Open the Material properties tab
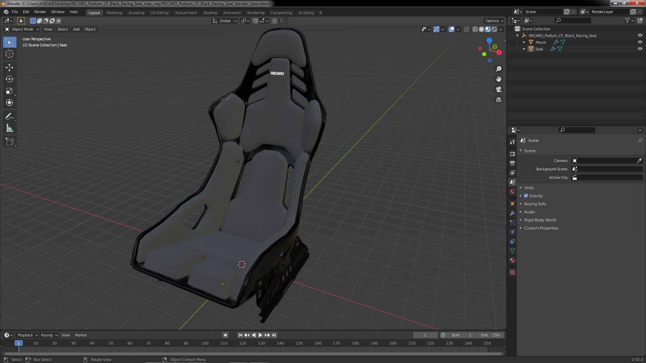Screen dimensions: 646x363 tap(512, 260)
